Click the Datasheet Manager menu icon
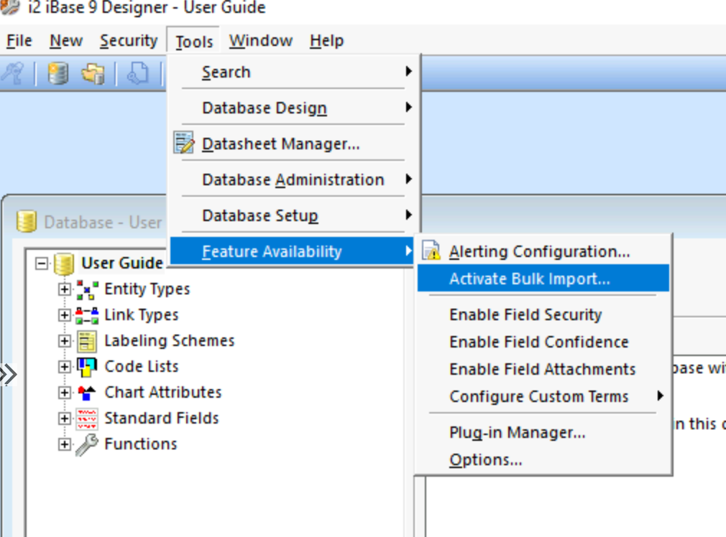The image size is (726, 537). (x=185, y=144)
